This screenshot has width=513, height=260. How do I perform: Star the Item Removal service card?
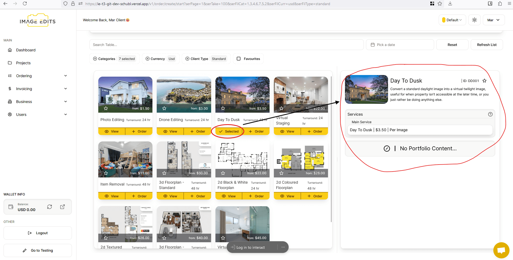(106, 173)
